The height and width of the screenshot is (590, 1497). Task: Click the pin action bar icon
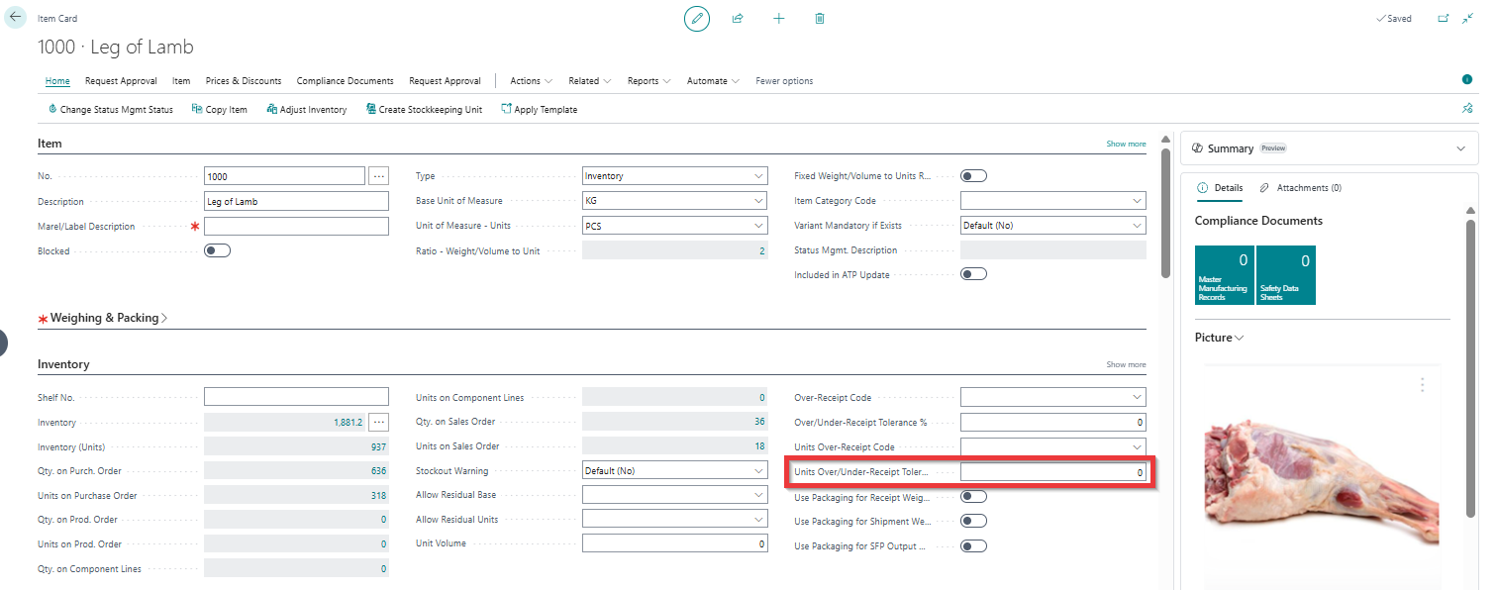pyautogui.click(x=1467, y=109)
